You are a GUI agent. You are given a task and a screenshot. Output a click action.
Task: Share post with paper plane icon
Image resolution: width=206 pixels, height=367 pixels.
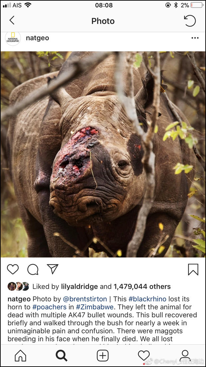pyautogui.click(x=52, y=269)
